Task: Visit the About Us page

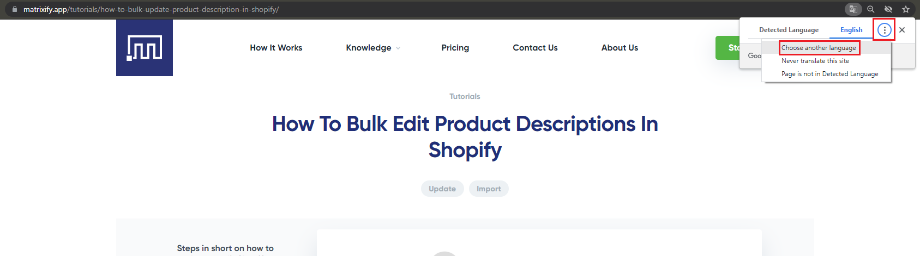Action: pyautogui.click(x=620, y=48)
